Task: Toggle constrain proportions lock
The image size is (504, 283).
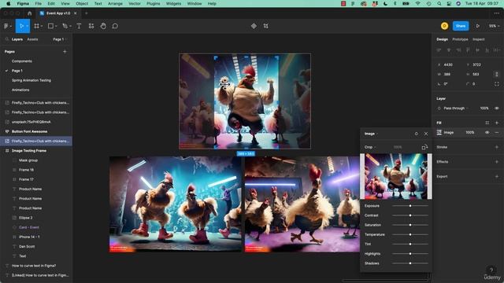Action: [x=497, y=74]
